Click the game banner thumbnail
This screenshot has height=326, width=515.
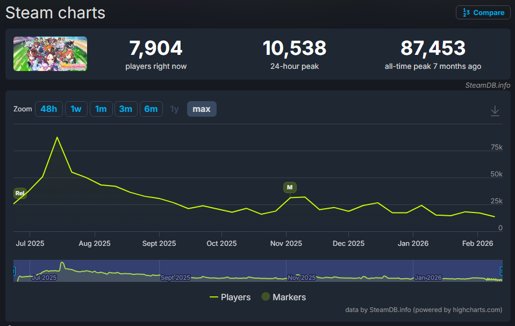pos(50,54)
